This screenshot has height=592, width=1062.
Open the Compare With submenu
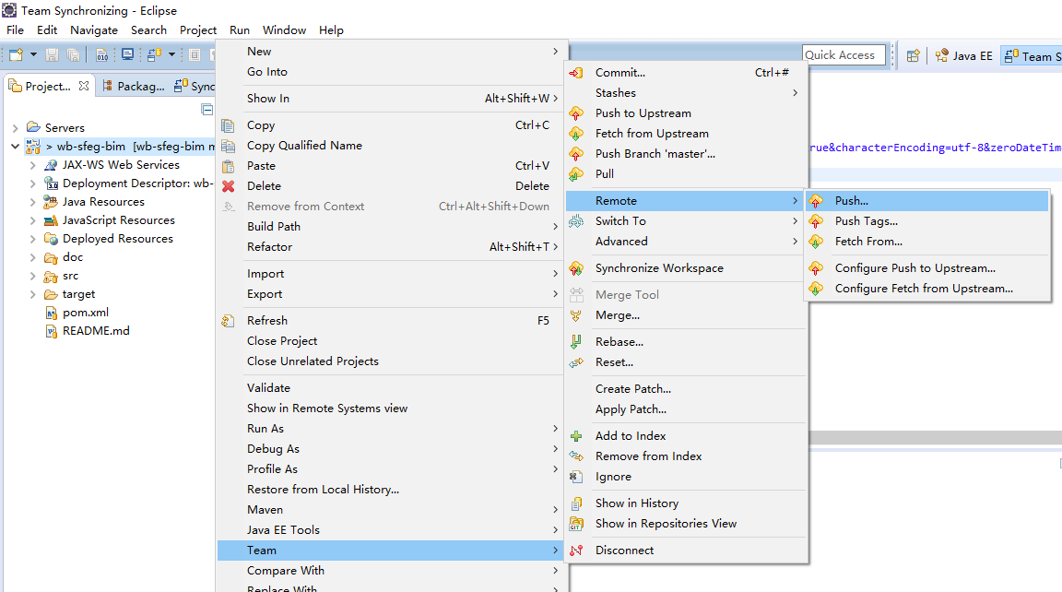(390, 571)
